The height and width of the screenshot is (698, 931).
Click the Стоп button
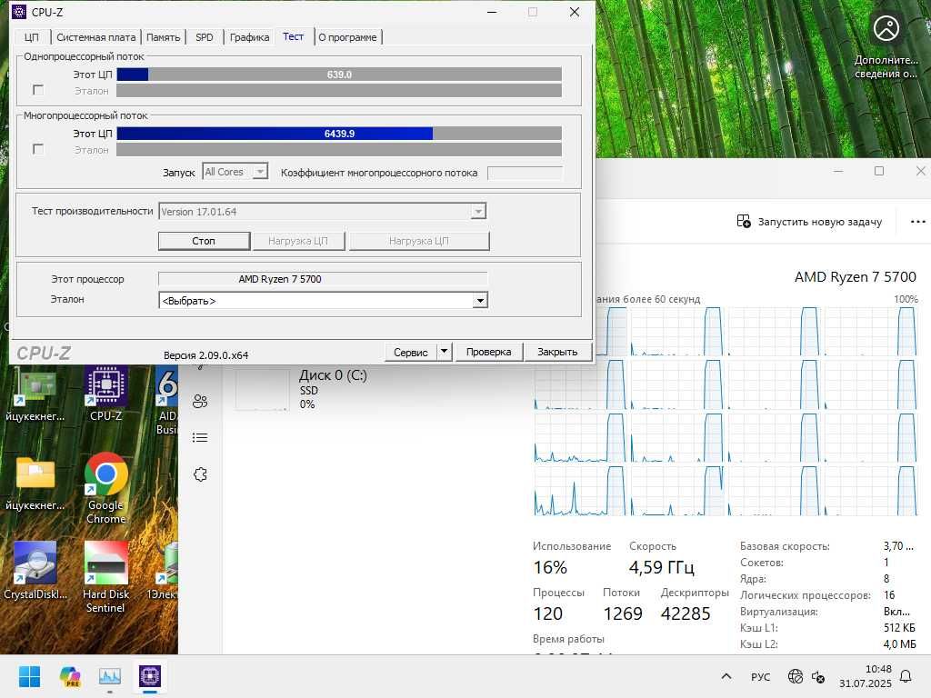coord(204,241)
